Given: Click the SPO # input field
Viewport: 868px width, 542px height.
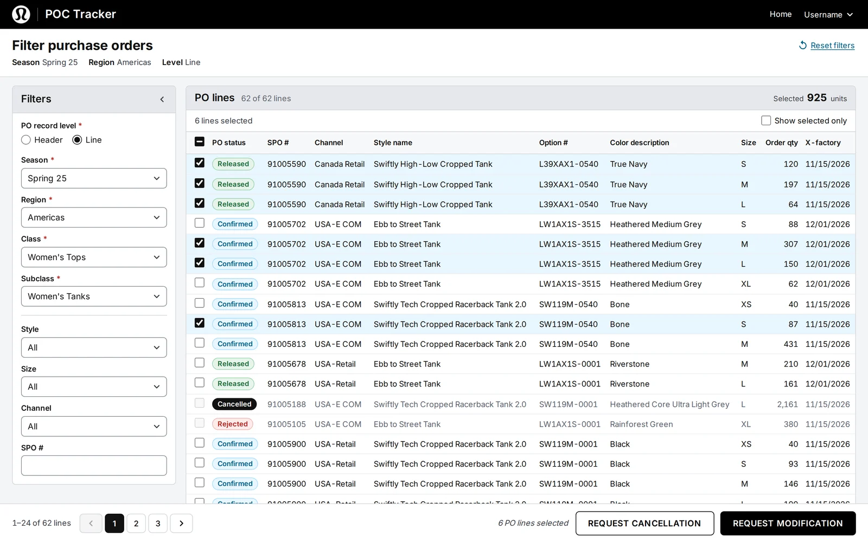Looking at the screenshot, I should coord(94,466).
